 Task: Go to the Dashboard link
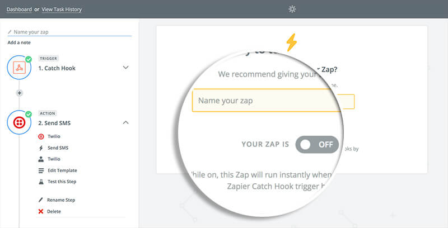[19, 9]
